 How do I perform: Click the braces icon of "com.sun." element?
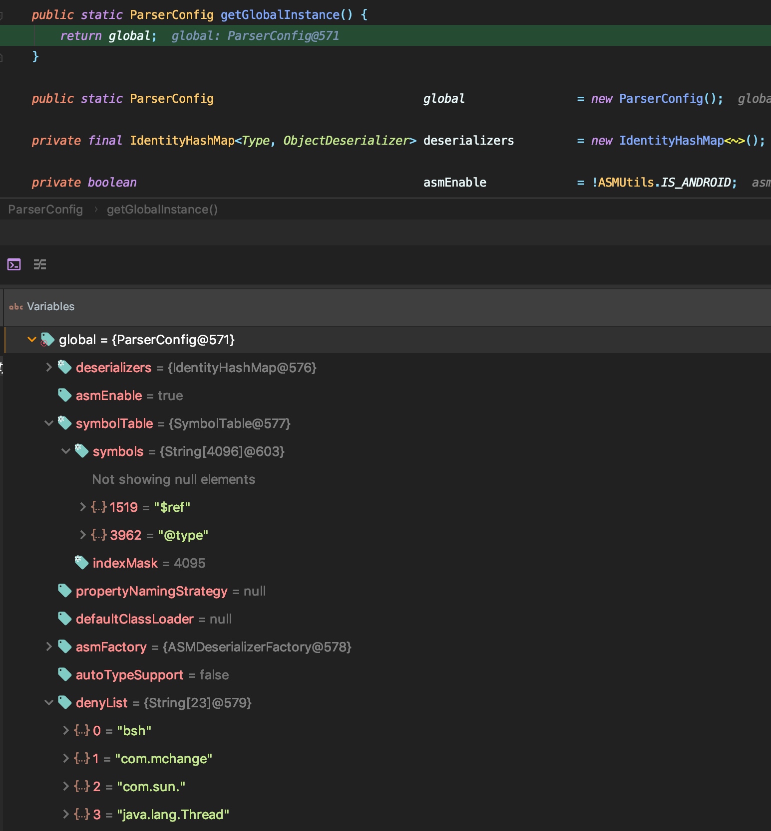pos(82,786)
